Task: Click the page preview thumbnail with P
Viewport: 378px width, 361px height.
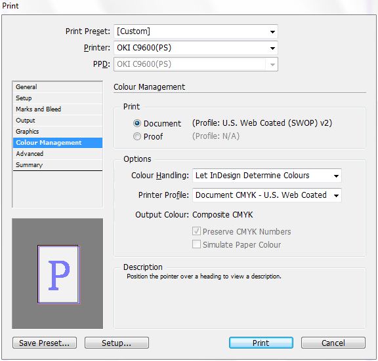Action: click(x=58, y=275)
